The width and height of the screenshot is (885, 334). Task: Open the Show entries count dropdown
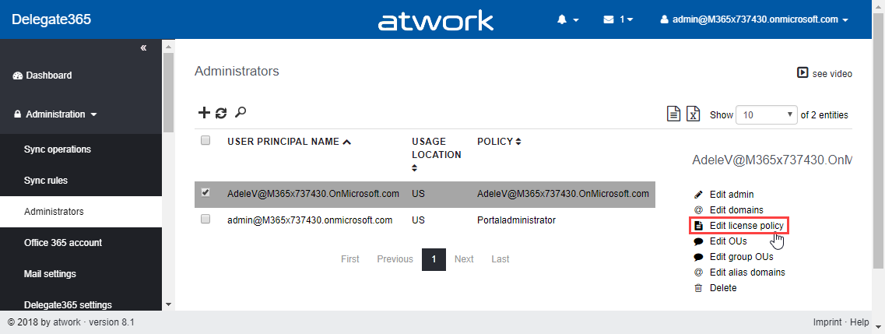pyautogui.click(x=767, y=114)
